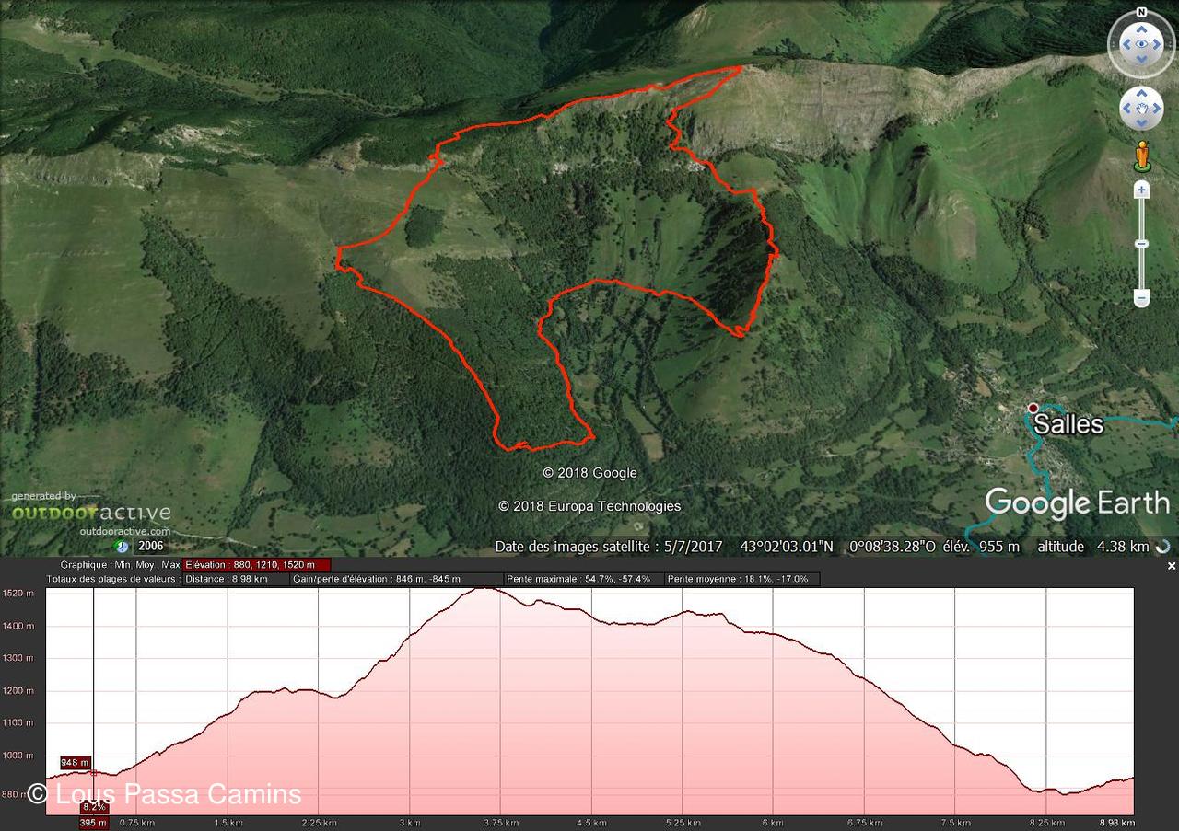The height and width of the screenshot is (831, 1179).
Task: Click the north N marker on compass ring
Action: pos(1141,12)
